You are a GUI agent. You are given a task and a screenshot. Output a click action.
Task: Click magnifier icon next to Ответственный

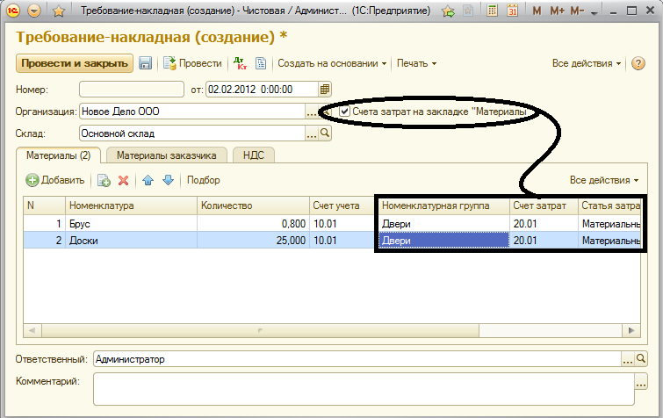point(640,359)
